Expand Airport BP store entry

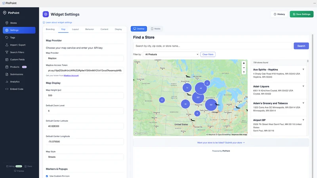pos(303,120)
